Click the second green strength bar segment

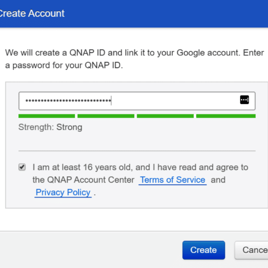[x=106, y=116]
